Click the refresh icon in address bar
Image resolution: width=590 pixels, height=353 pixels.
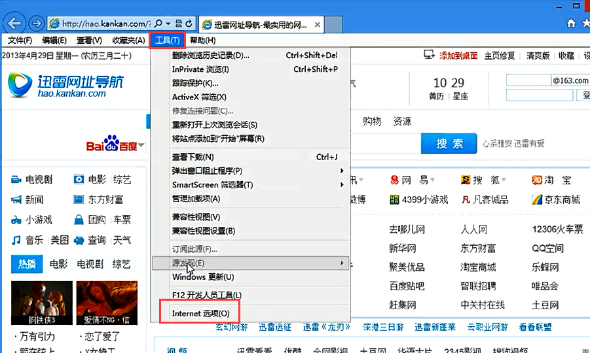(189, 24)
